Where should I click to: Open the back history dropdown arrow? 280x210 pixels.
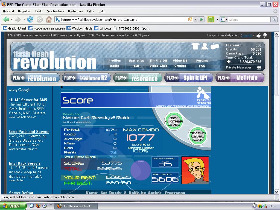point(12,19)
